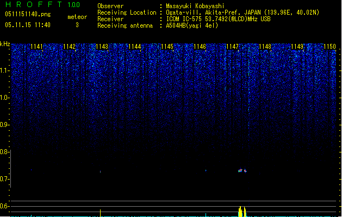Click the 1149 time marker
The width and height of the screenshot is (342, 217).
point(297,46)
